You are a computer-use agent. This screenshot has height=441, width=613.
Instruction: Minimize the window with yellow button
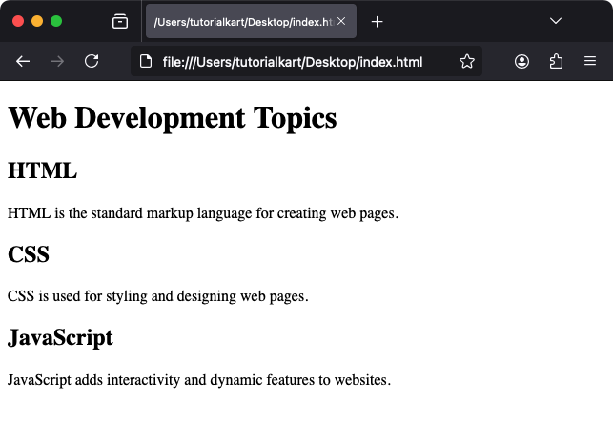[x=37, y=21]
